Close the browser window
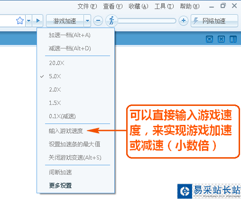This screenshot has height=199, width=241. pyautogui.click(x=234, y=6)
